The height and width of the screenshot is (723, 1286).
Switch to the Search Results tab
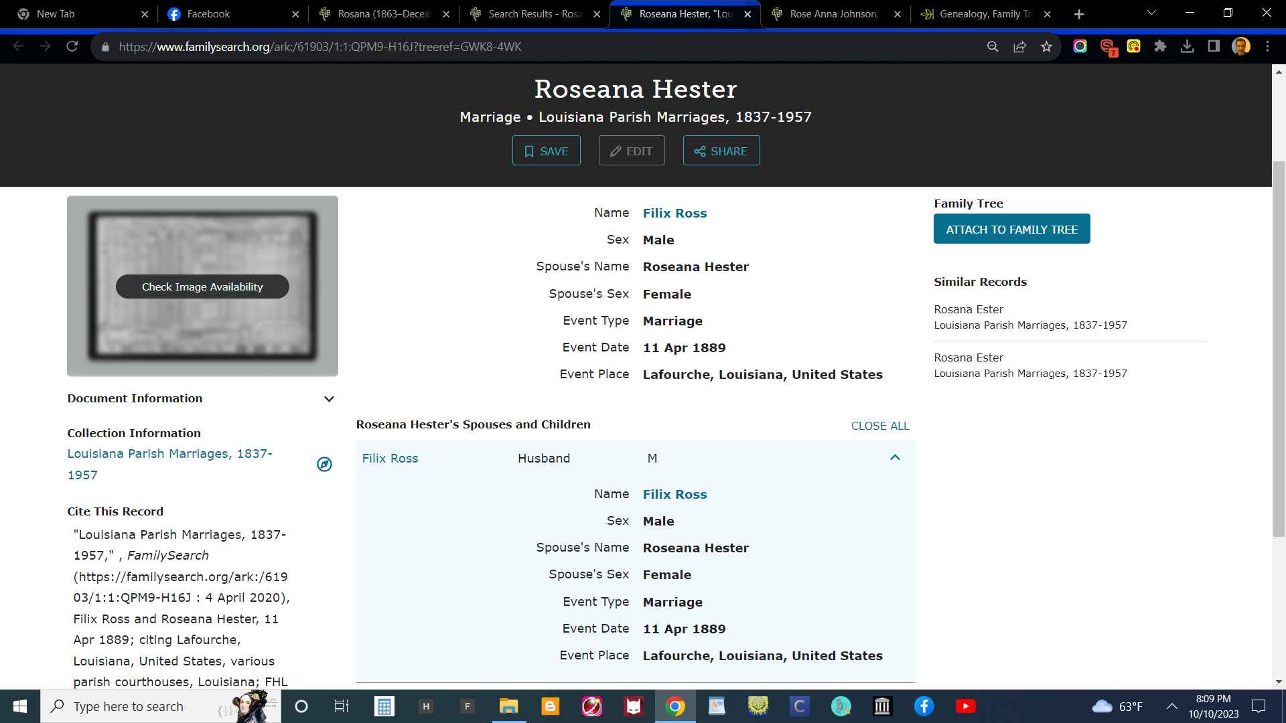[534, 14]
